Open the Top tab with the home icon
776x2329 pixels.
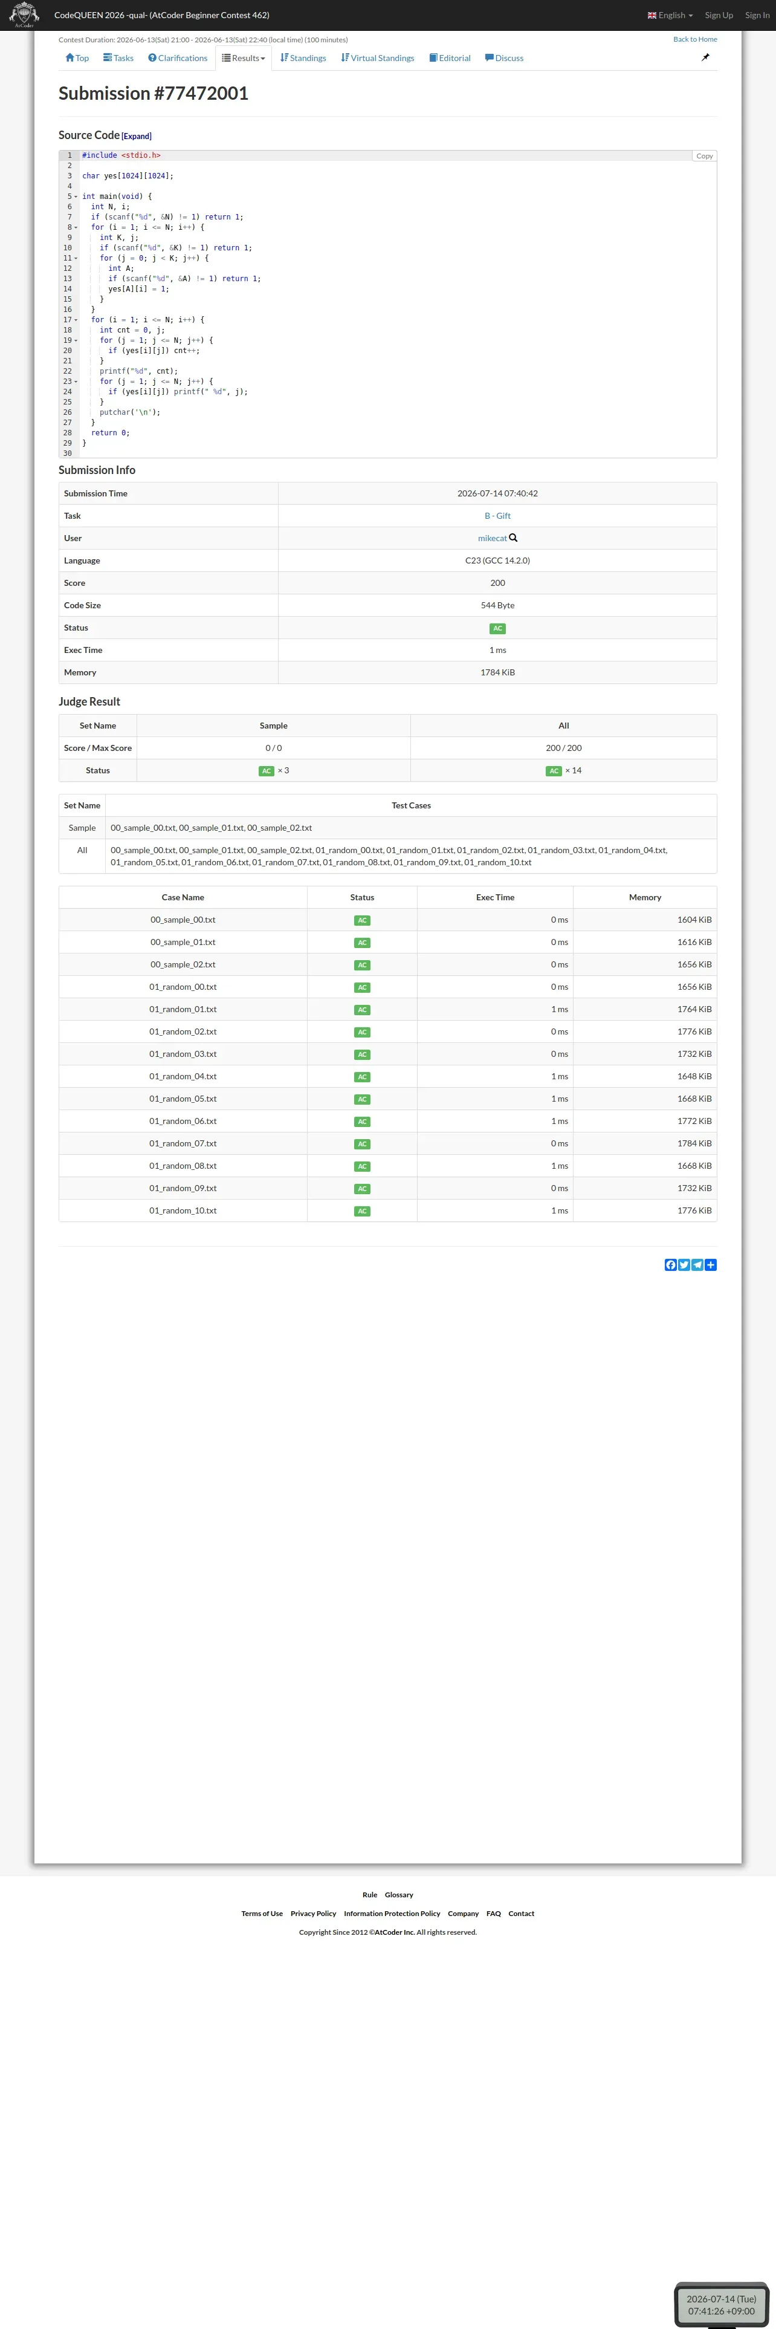tap(77, 58)
